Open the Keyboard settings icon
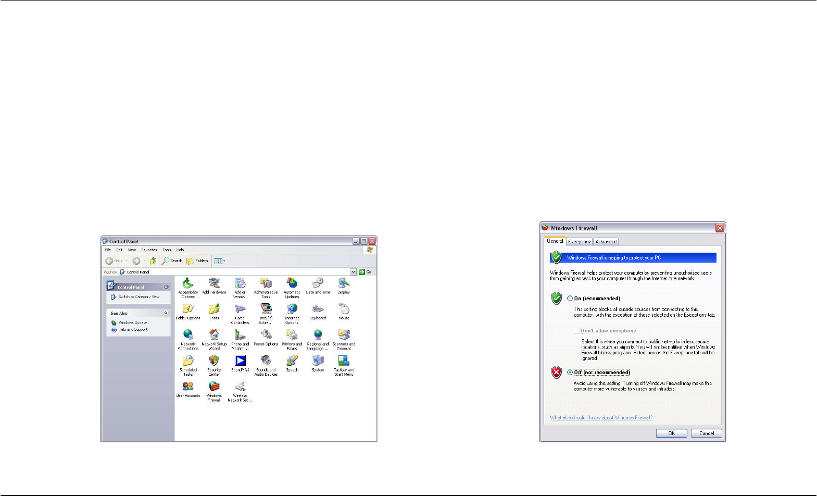This screenshot has height=496, width=817. pyautogui.click(x=318, y=312)
